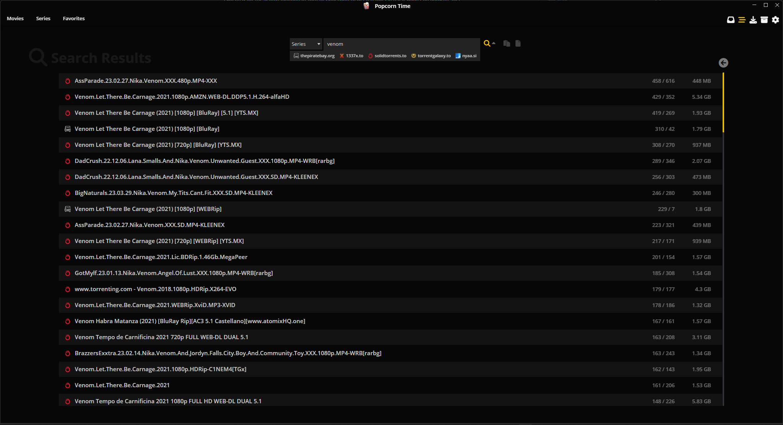Toggle the nyaa.si search provider
783x425 pixels.
pyautogui.click(x=465, y=56)
